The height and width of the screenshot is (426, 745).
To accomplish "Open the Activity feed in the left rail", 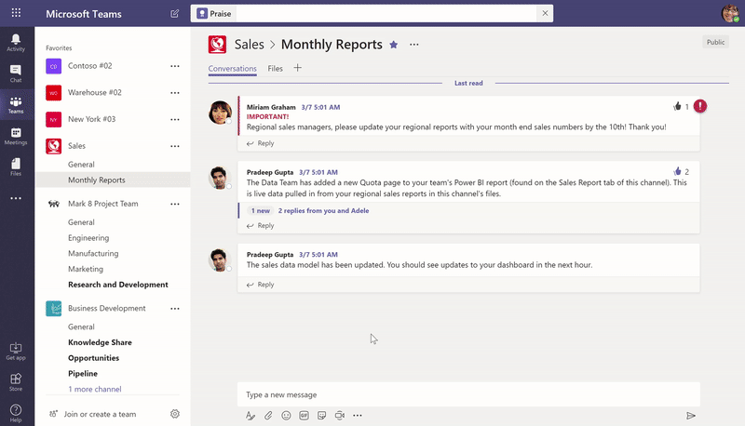I will click(16, 42).
